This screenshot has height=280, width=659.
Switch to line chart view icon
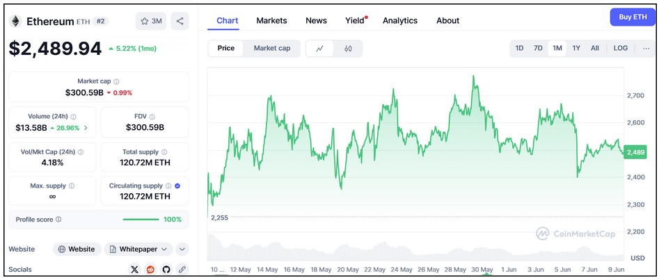[x=320, y=48]
